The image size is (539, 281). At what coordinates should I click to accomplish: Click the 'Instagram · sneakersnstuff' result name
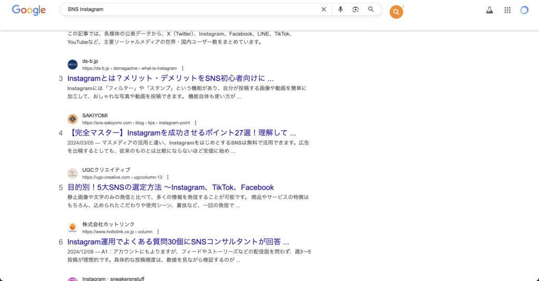click(113, 278)
